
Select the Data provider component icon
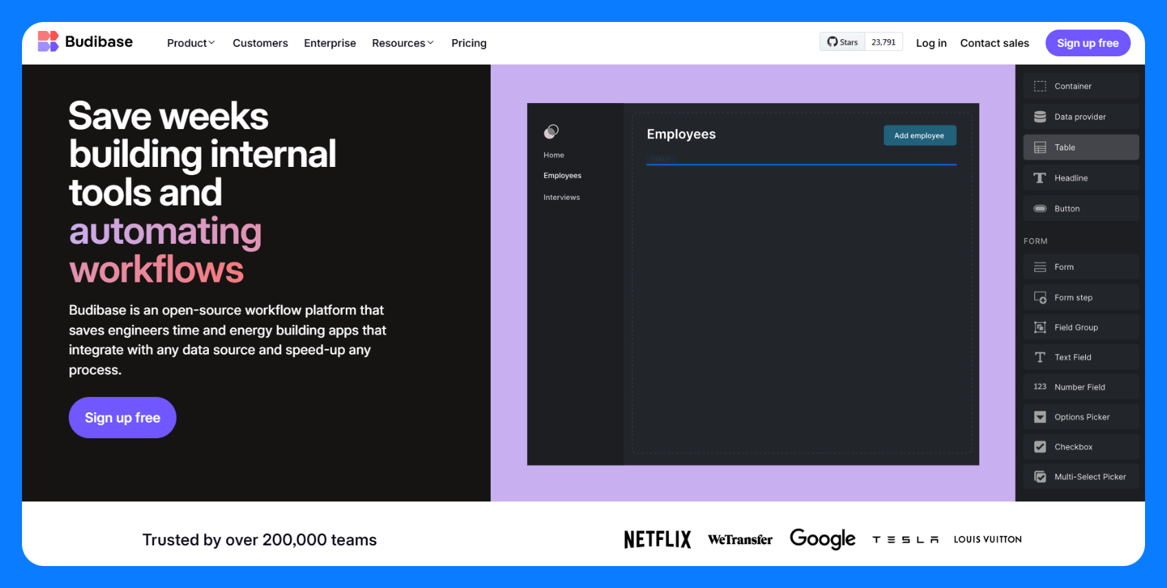(x=1040, y=117)
